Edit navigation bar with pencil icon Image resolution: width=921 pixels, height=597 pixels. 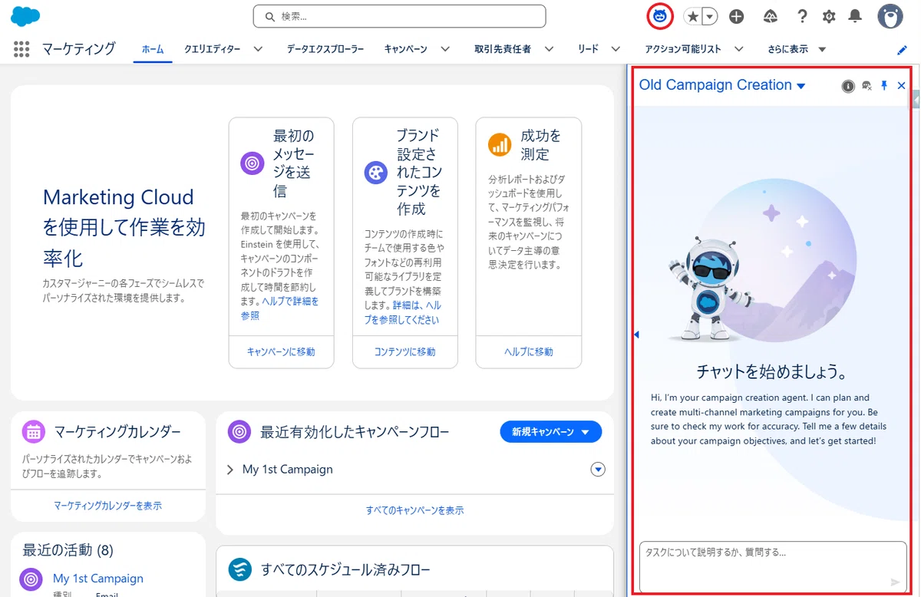(x=903, y=50)
